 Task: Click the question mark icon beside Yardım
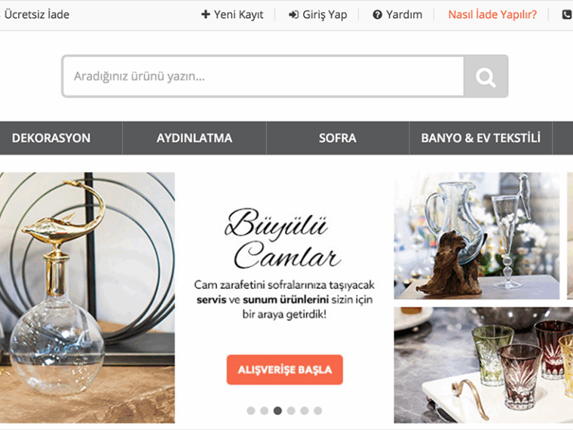tap(378, 14)
